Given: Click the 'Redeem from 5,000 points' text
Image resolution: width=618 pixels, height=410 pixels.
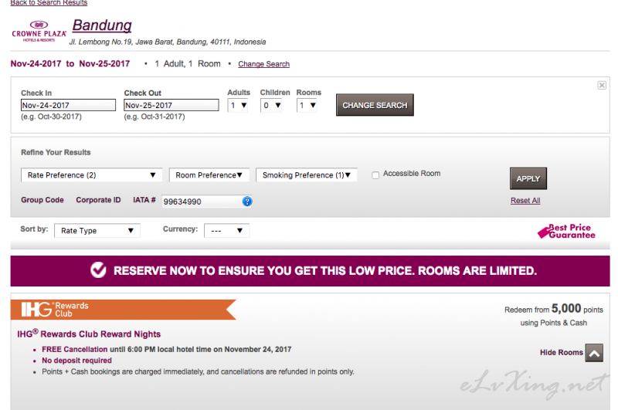Looking at the screenshot, I should point(554,308).
